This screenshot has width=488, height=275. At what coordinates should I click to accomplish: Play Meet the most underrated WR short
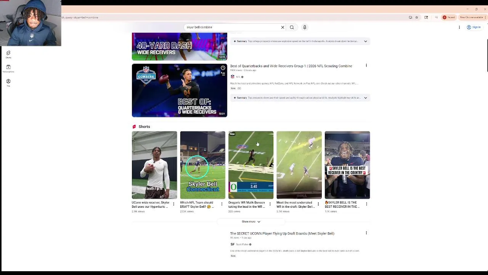pos(299,165)
